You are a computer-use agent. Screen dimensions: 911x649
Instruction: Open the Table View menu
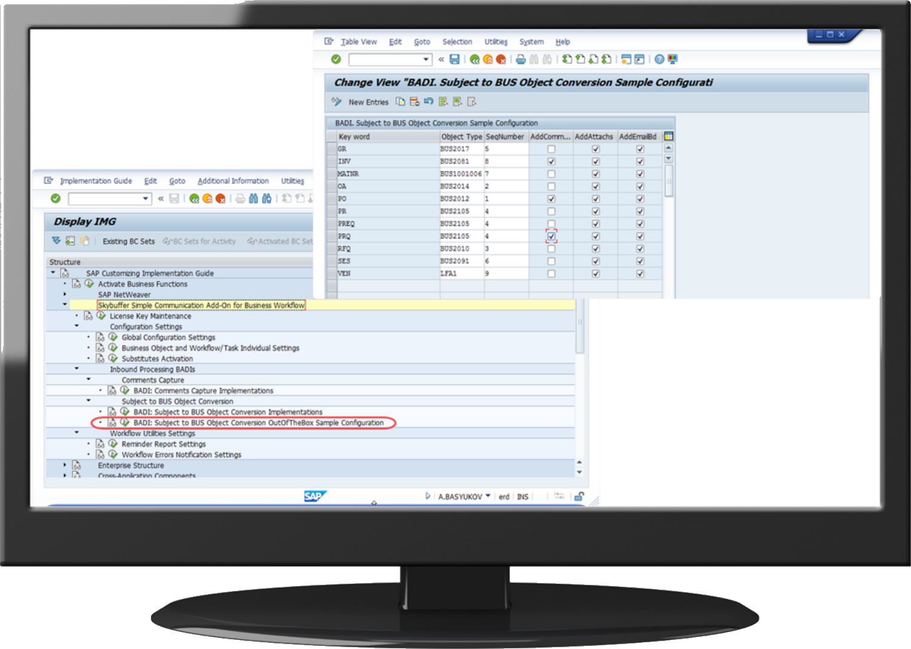pos(359,42)
